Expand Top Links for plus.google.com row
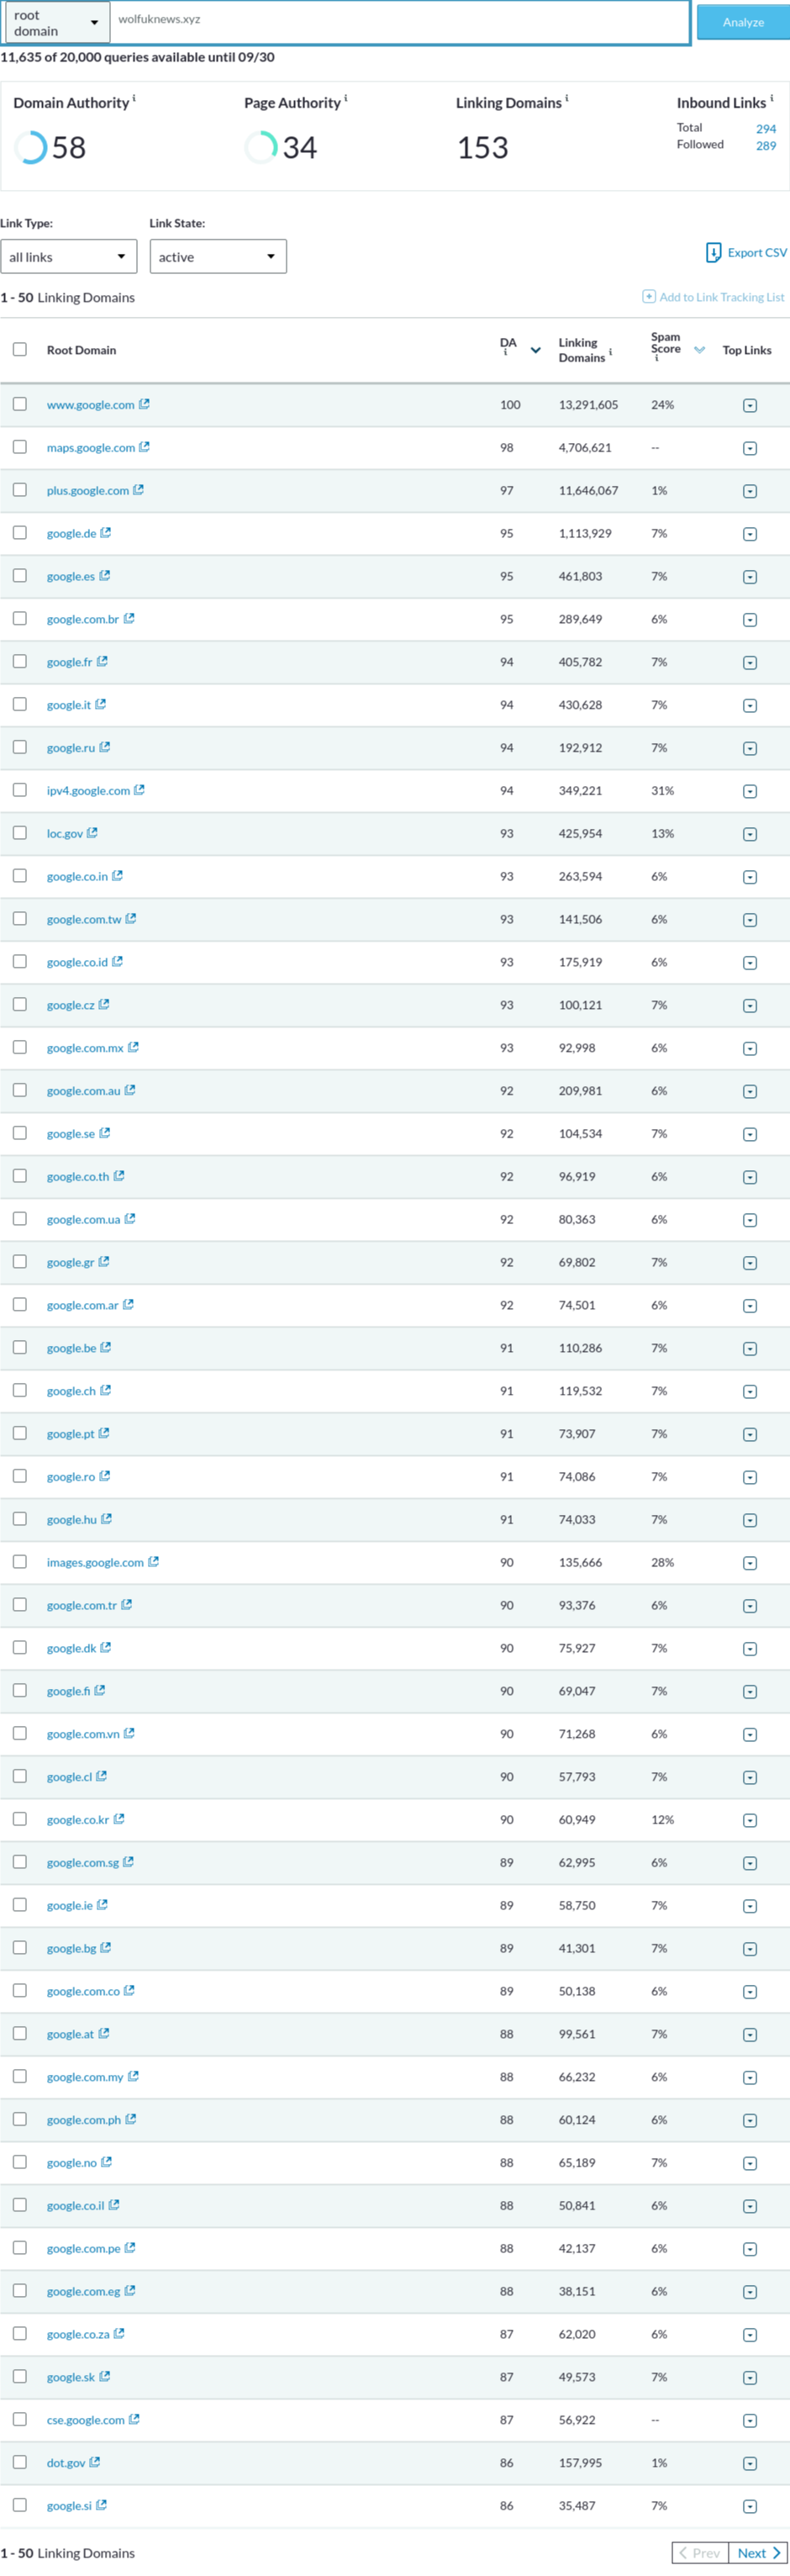The image size is (790, 2576). tap(750, 491)
